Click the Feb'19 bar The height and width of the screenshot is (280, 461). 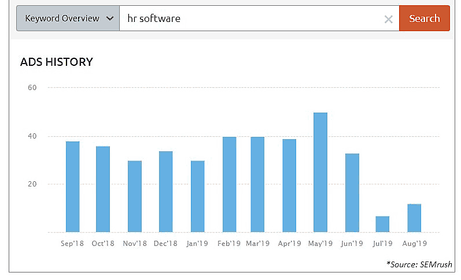(x=229, y=184)
